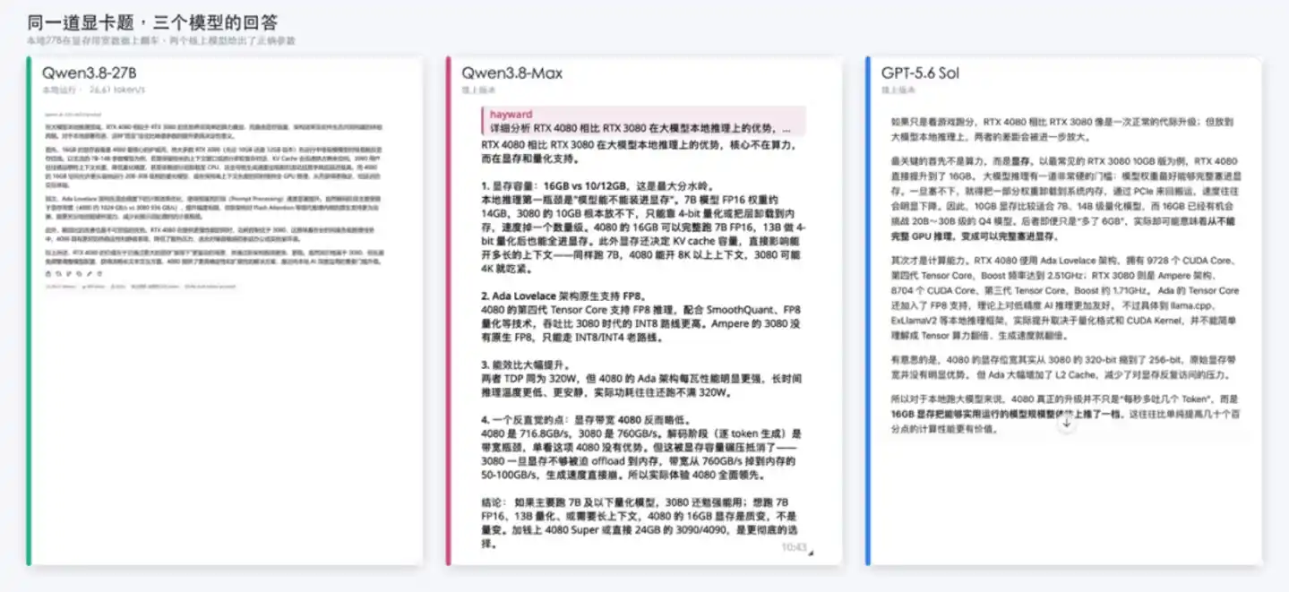This screenshot has width=1289, height=592.
Task: Click heading "2. Ada Lovelace 架构原生支持 FP8"
Action: (563, 296)
